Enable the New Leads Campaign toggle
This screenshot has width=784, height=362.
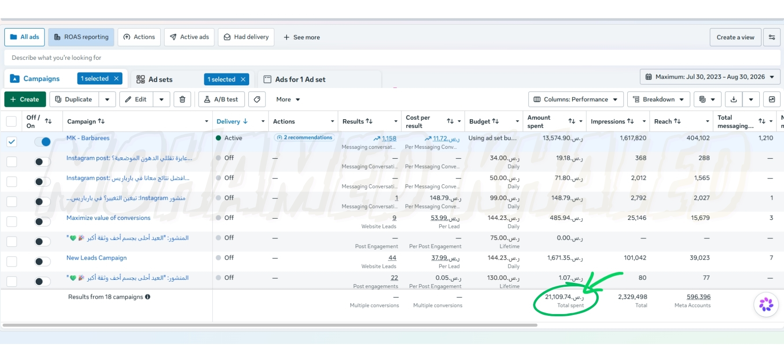point(43,262)
